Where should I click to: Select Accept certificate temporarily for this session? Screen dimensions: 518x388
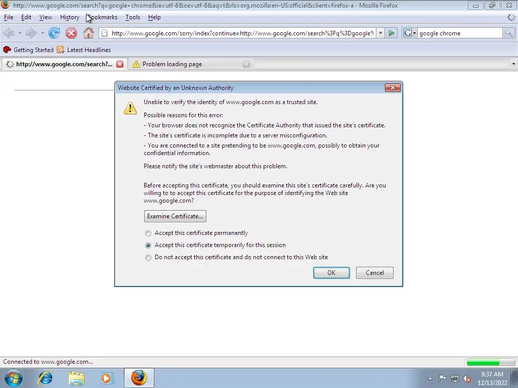148,245
